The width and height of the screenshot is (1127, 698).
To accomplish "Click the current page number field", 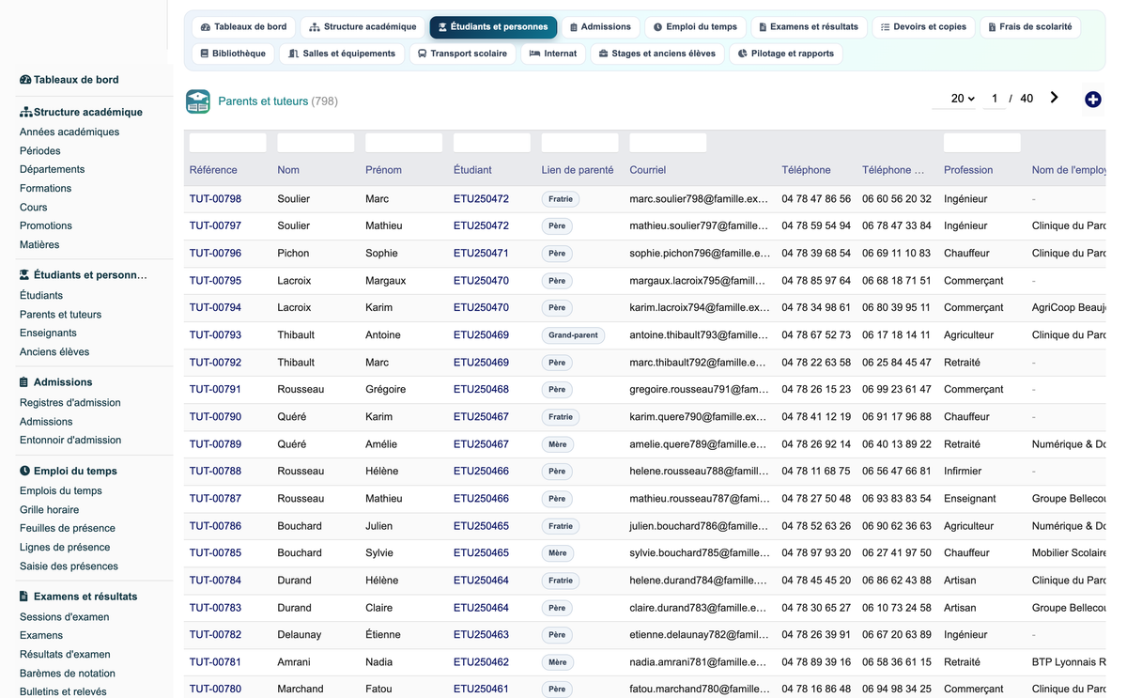I will click(995, 99).
